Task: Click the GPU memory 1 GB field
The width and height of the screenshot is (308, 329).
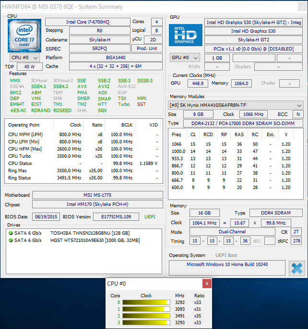Action: (217, 58)
